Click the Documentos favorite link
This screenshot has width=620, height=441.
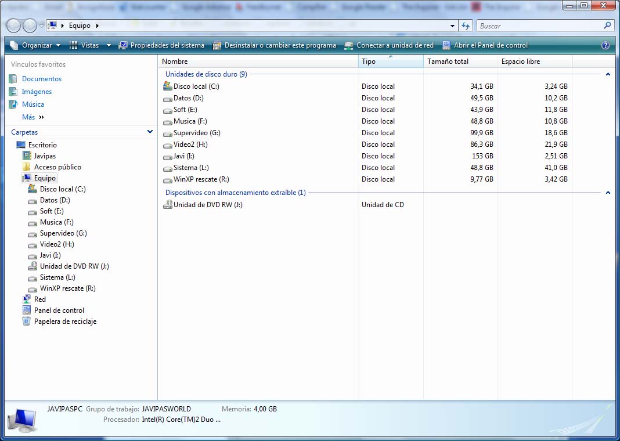41,79
